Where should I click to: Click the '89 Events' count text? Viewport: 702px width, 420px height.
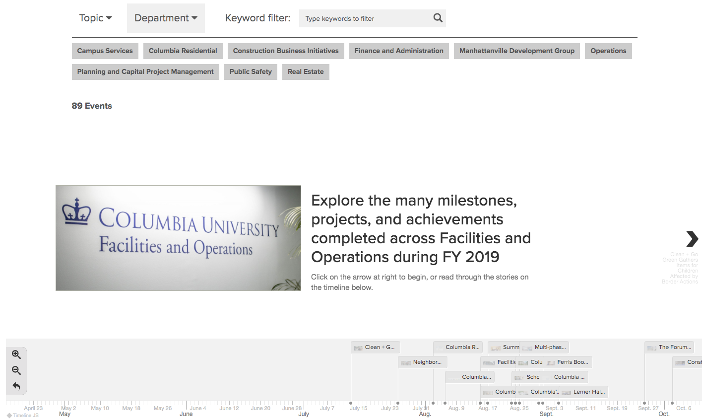click(x=92, y=106)
